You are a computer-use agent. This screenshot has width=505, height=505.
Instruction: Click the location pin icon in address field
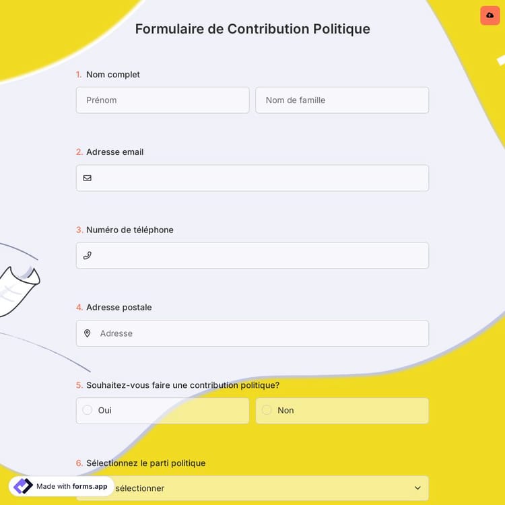88,333
